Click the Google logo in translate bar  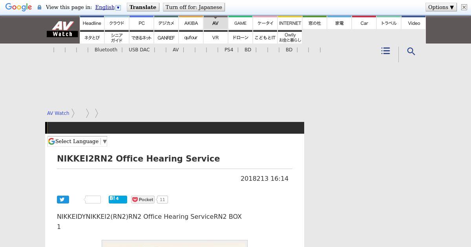point(18,7)
